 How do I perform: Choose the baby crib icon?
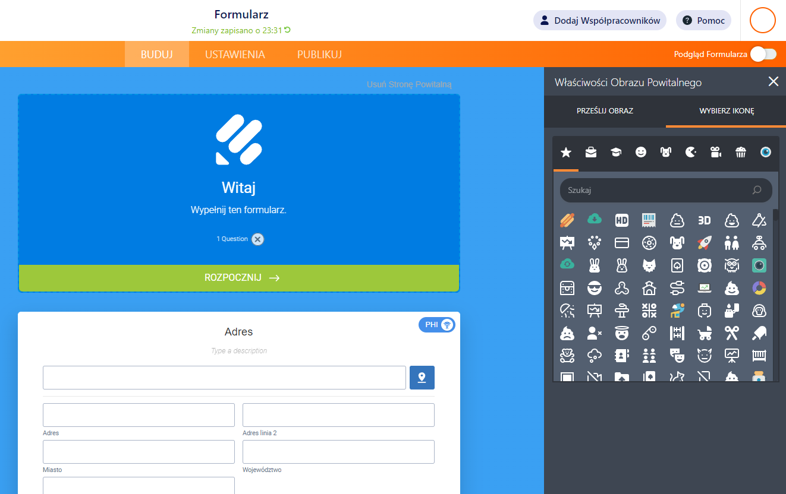click(759, 356)
